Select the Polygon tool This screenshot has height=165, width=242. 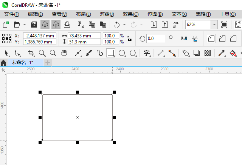(133, 53)
